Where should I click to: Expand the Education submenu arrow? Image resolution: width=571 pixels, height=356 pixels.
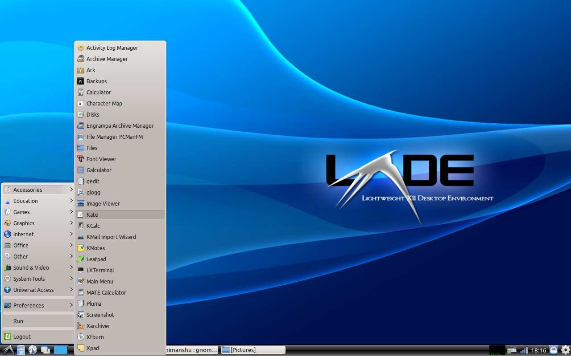[71, 201]
